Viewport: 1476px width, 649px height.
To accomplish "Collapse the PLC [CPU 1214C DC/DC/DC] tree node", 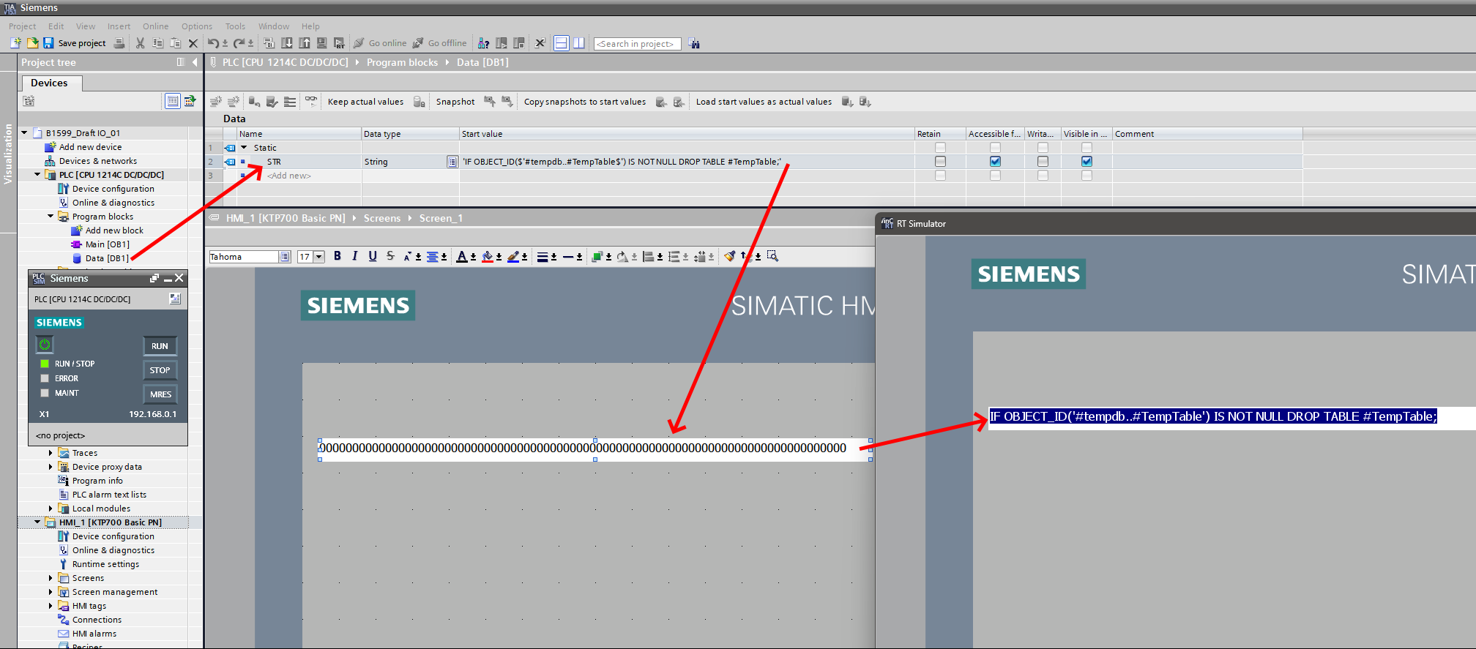I will [37, 175].
